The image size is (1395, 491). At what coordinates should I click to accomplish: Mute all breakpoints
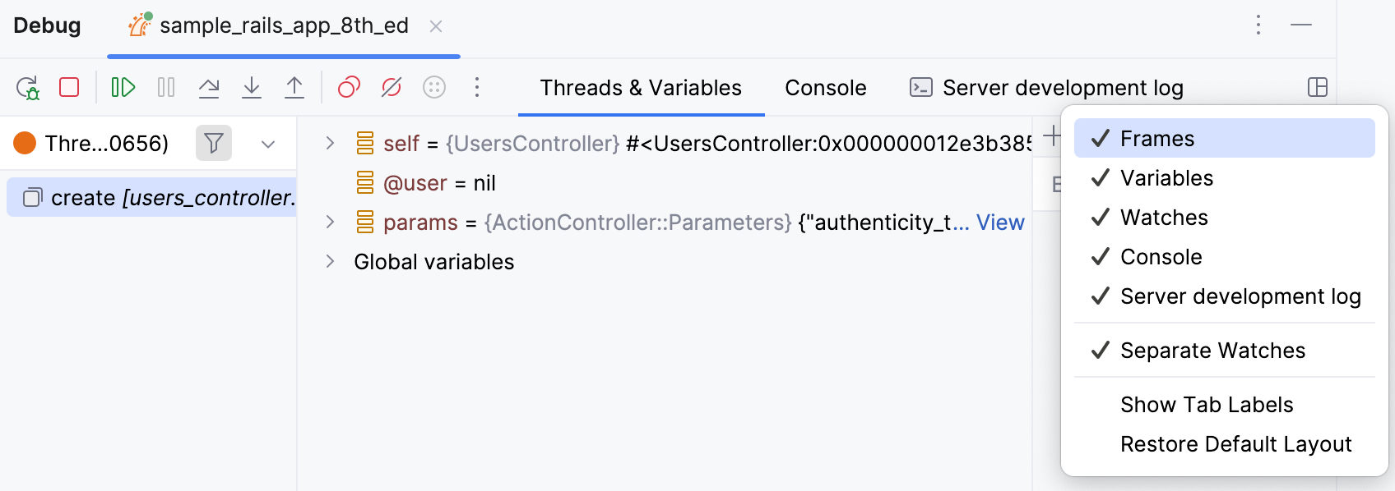391,87
